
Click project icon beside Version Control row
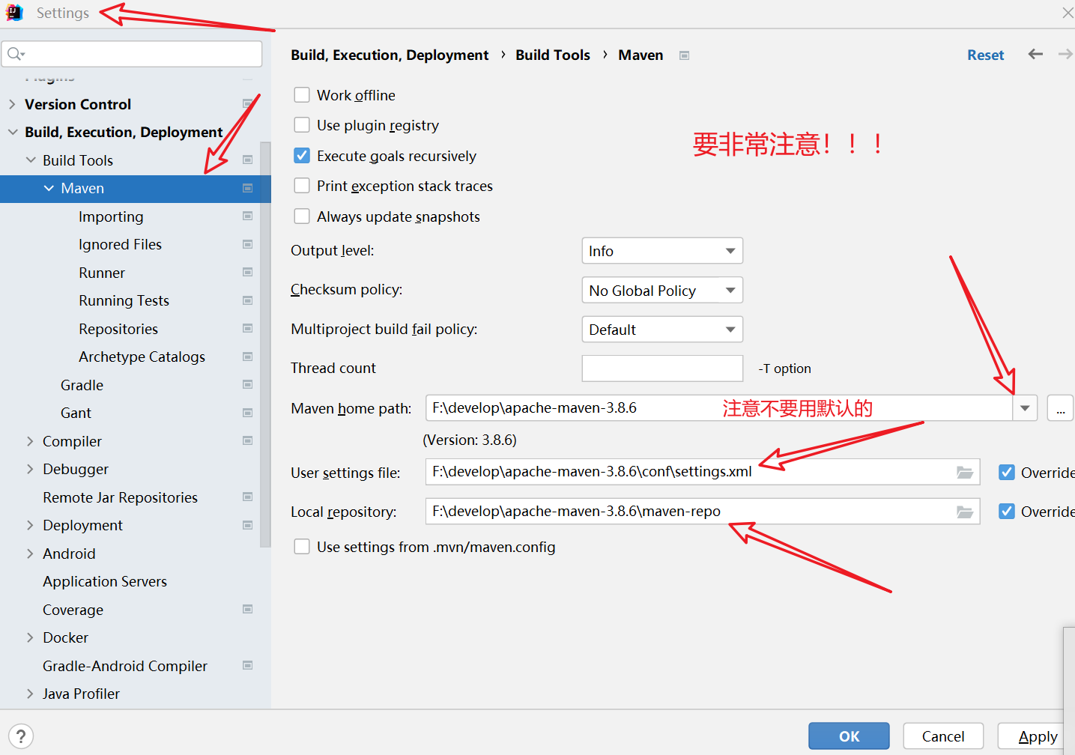click(x=247, y=103)
